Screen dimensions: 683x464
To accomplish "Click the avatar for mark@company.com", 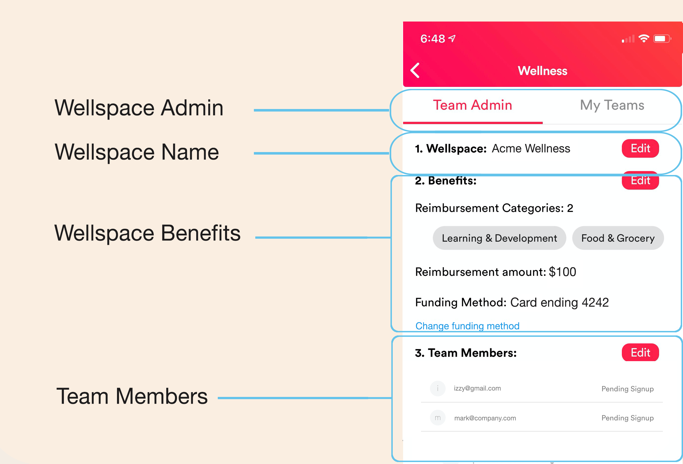I will click(x=438, y=418).
